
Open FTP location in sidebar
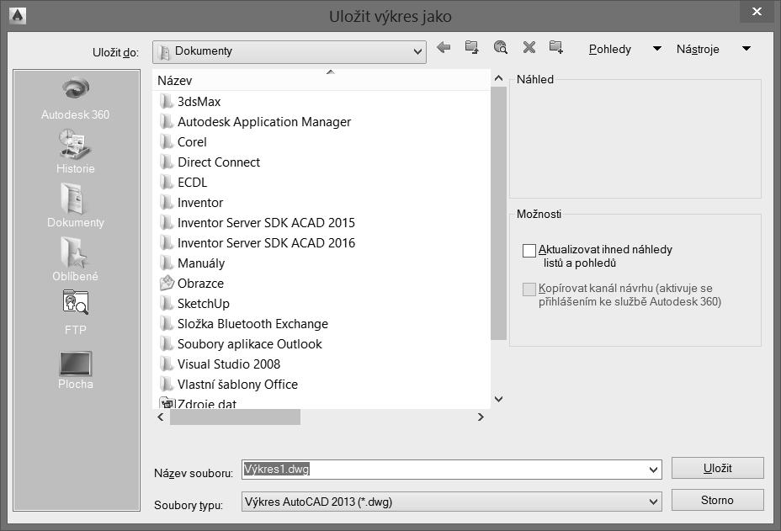[75, 313]
